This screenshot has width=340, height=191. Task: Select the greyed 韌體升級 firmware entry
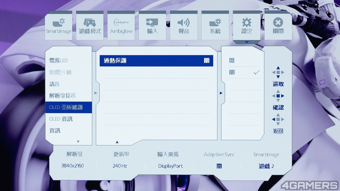coord(69,72)
